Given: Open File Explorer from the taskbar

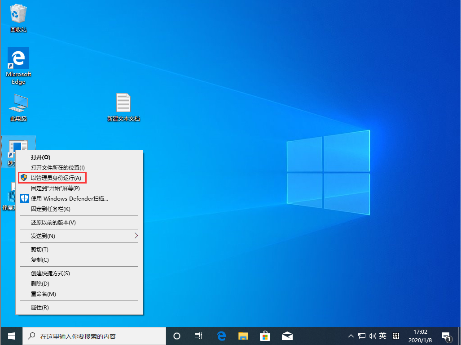Looking at the screenshot, I should [243, 336].
